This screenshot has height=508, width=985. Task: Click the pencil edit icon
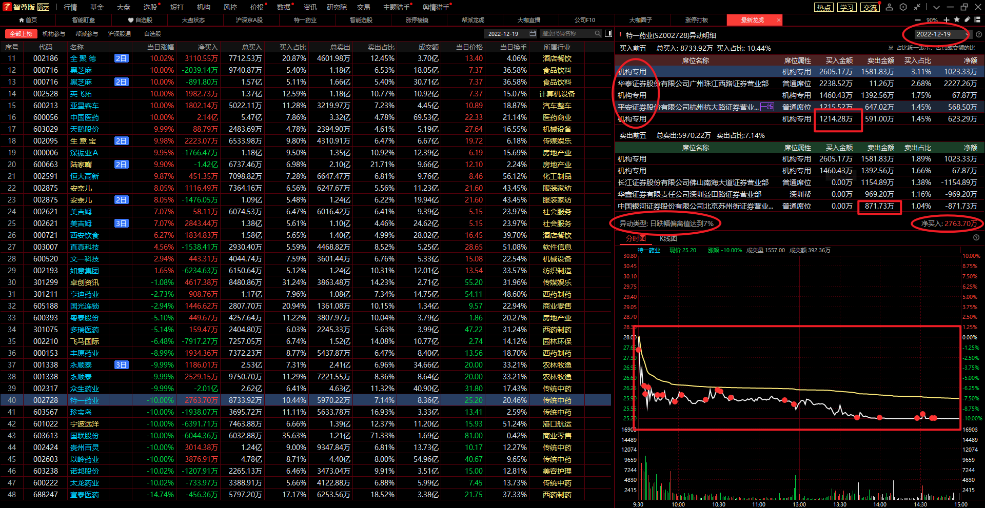[967, 19]
